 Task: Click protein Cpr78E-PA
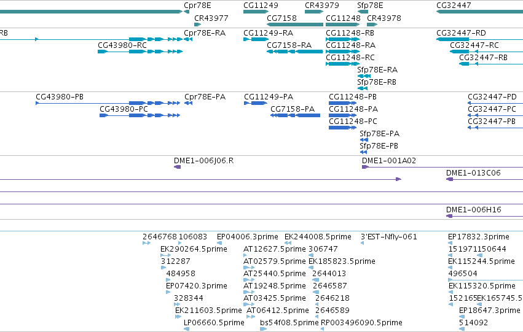205,97
